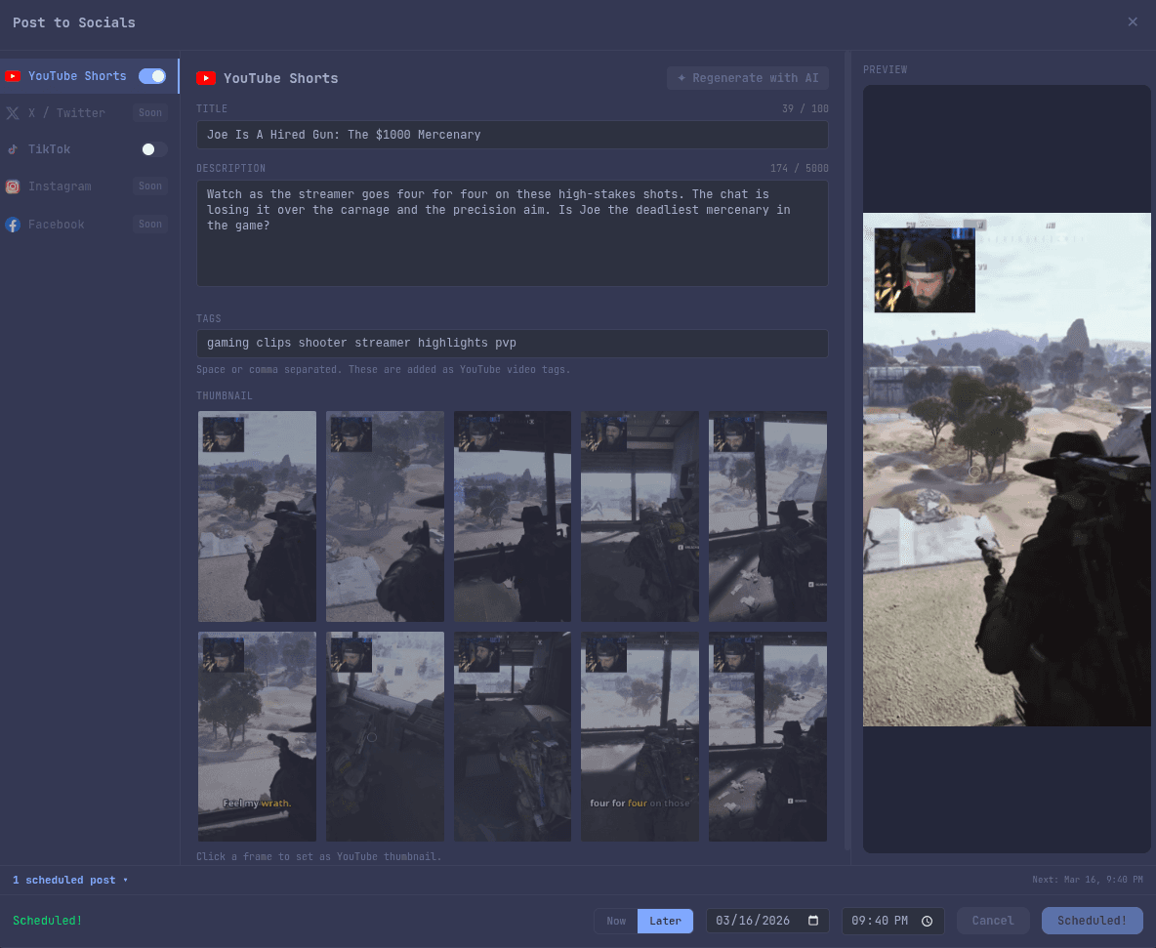Disable the YouTube Shorts toggle
The image size is (1156, 948).
click(x=152, y=76)
